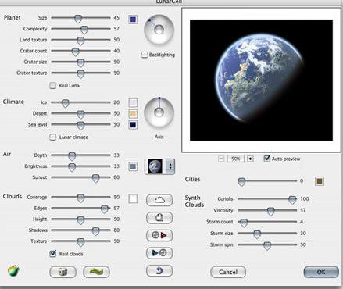Click the planet Size slider handle
343x289 pixels.
point(78,19)
